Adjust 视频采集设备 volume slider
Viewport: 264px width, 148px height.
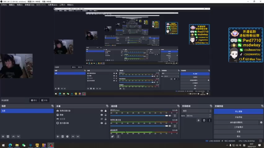pos(139,126)
